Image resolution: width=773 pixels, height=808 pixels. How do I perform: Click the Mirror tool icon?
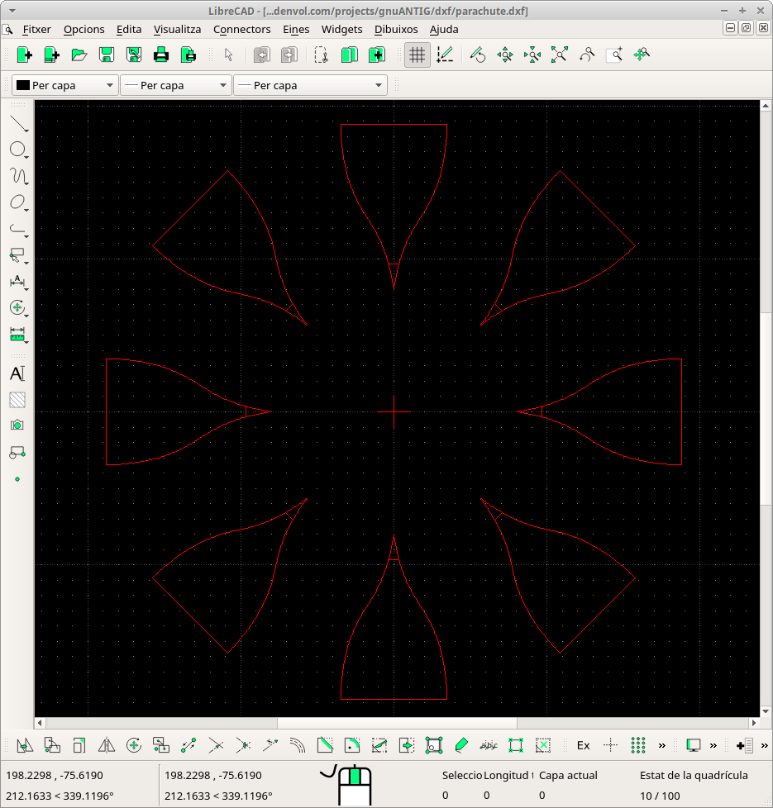click(107, 745)
